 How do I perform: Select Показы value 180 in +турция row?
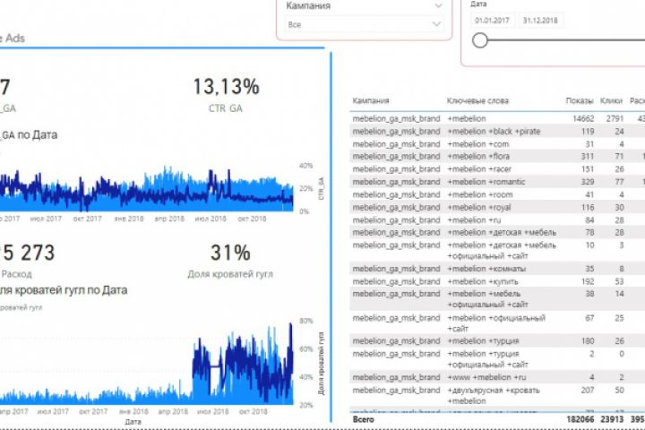pyautogui.click(x=588, y=340)
